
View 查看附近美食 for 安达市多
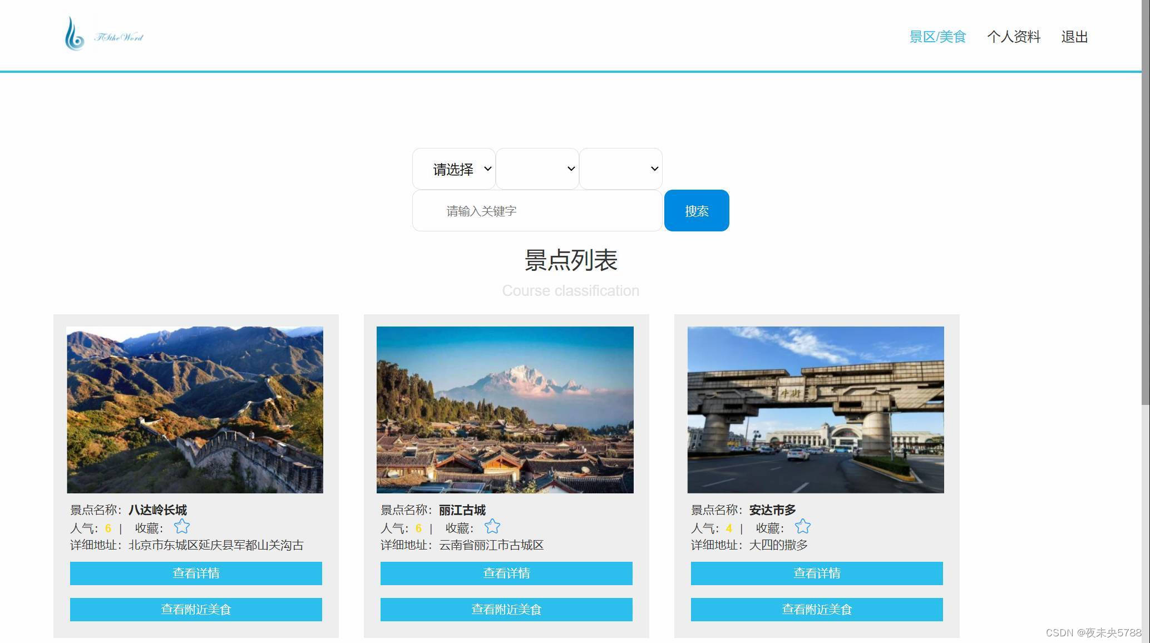click(817, 610)
